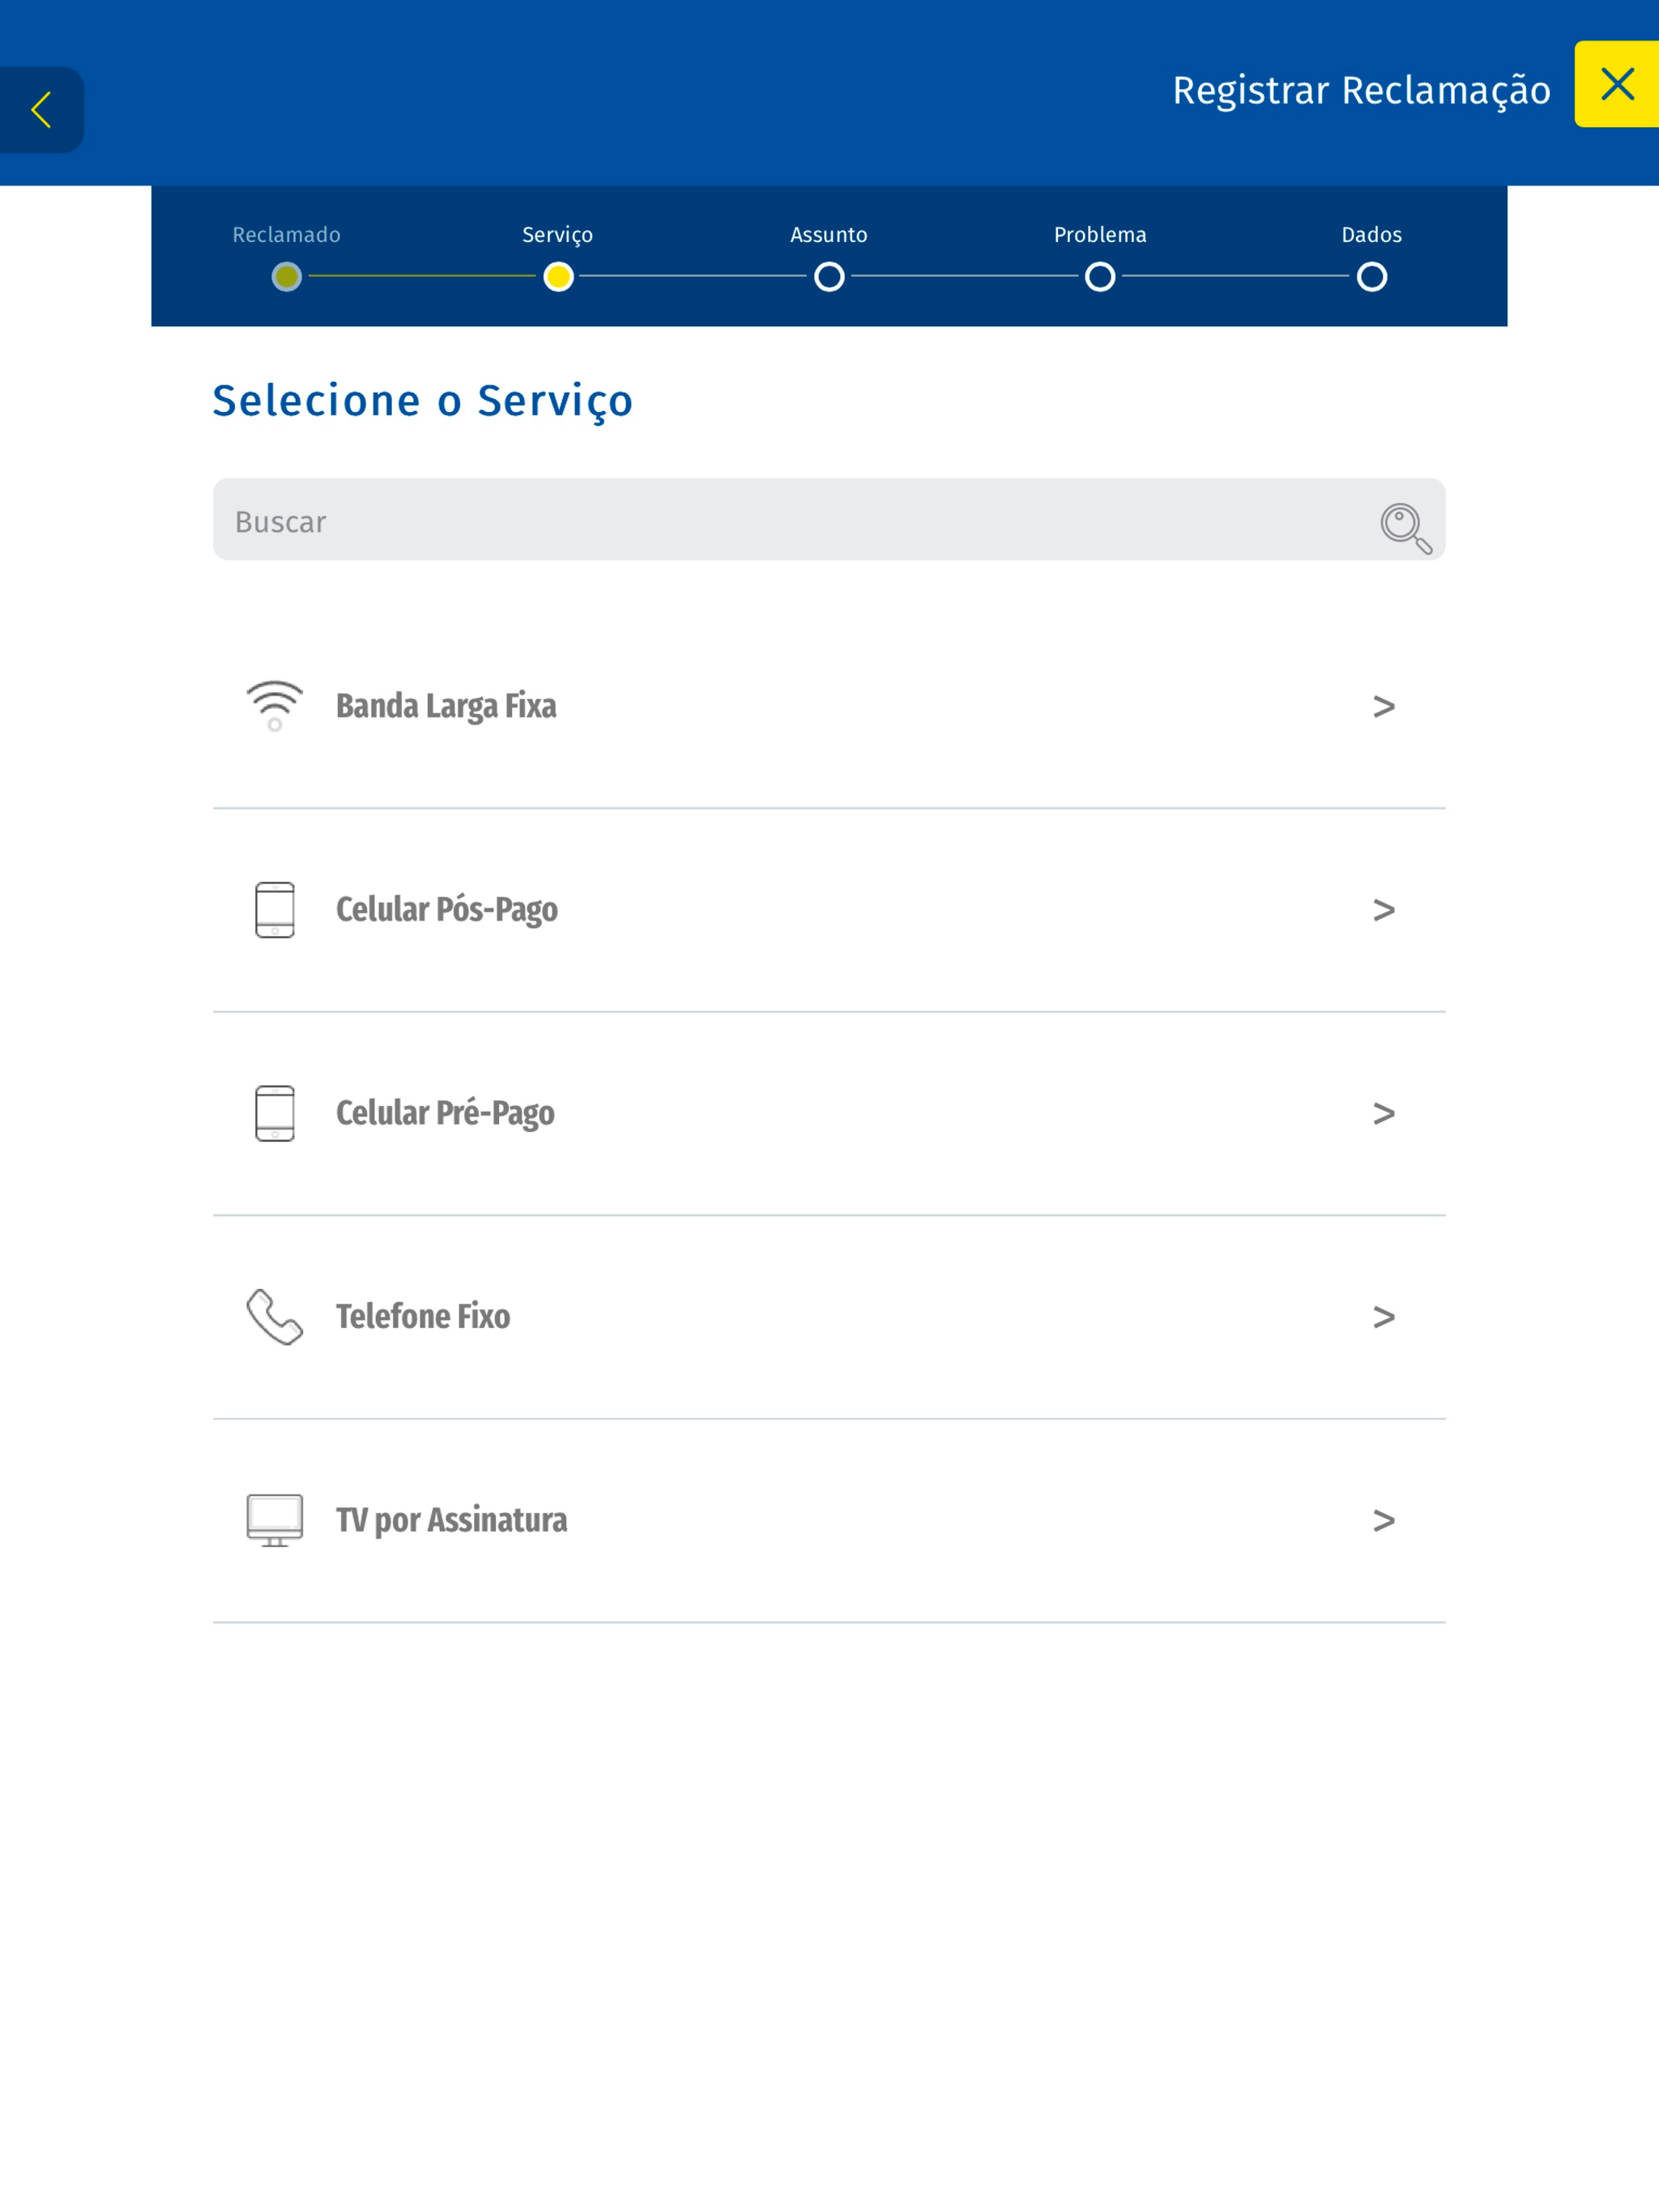
Task: Tap the phone icon for Celular Pré-Pago
Action: tap(274, 1113)
